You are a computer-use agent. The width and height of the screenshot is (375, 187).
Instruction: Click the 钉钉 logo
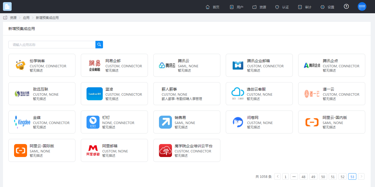(x=93, y=122)
